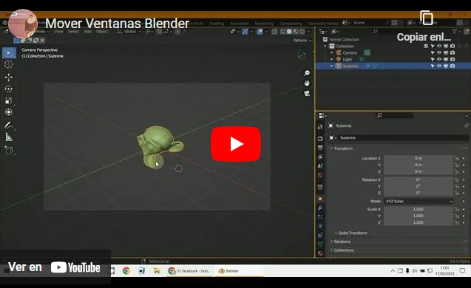Image resolution: width=471 pixels, height=288 pixels.
Task: Toggle Collection visibility eye in outliner
Action: coord(439,46)
